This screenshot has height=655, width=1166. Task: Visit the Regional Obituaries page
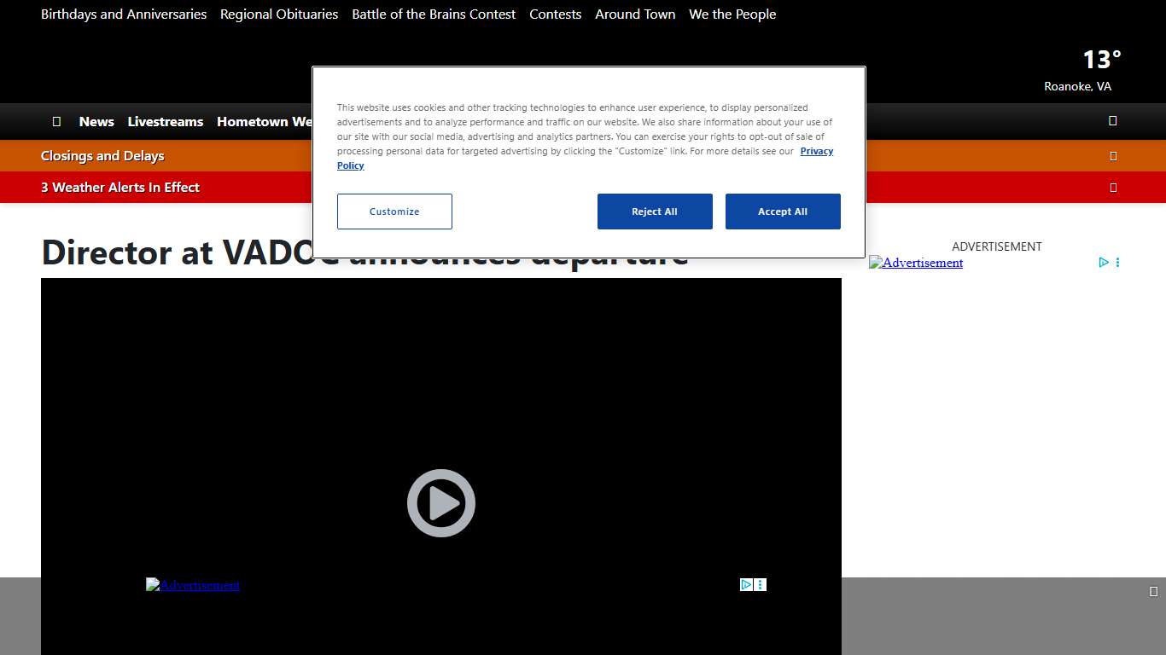pyautogui.click(x=279, y=14)
